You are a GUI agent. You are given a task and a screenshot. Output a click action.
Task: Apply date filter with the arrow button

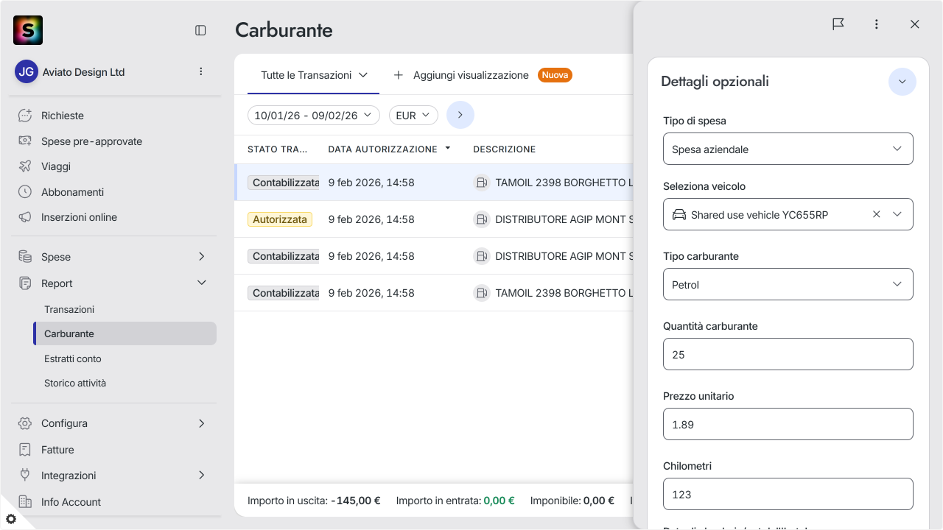click(460, 115)
